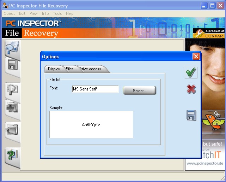
Task: Click the Font input field MS Sans Serif
Action: [95, 89]
